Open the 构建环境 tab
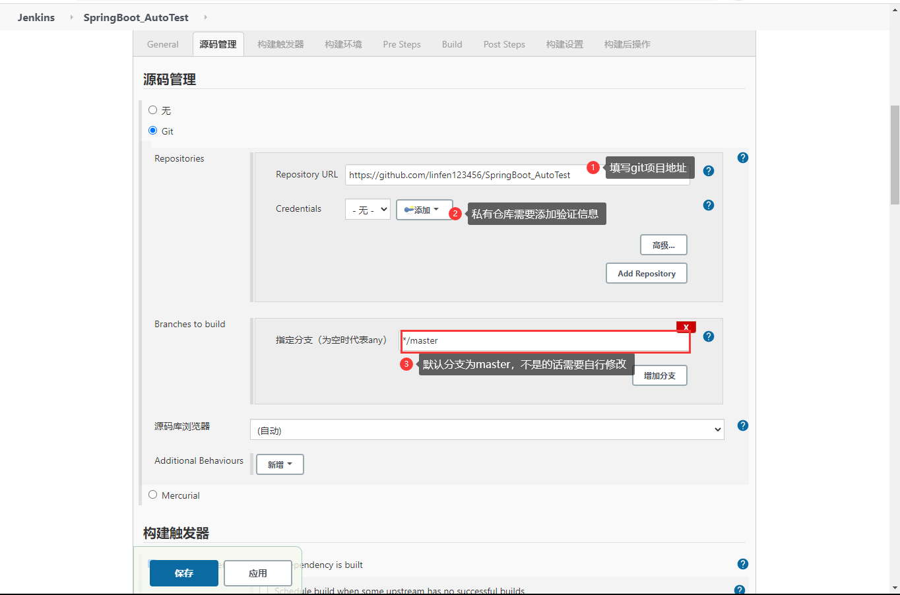This screenshot has height=595, width=900. coord(344,44)
